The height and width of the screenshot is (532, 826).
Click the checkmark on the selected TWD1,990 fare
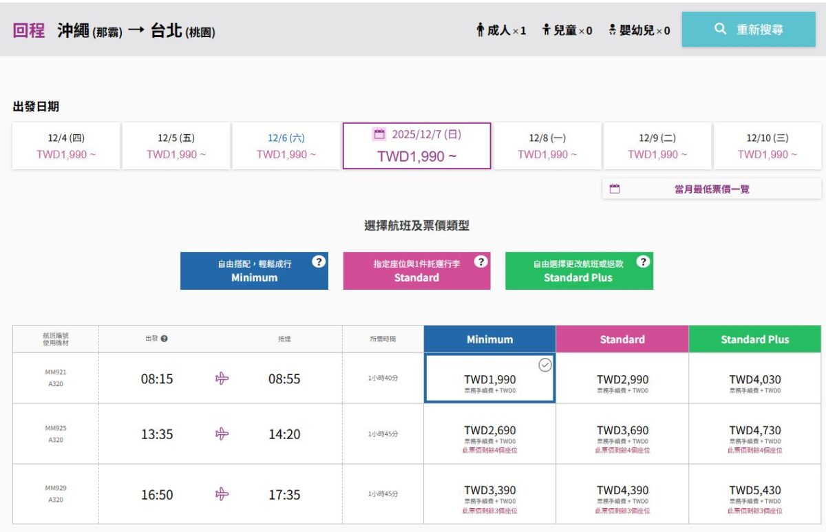(x=545, y=365)
